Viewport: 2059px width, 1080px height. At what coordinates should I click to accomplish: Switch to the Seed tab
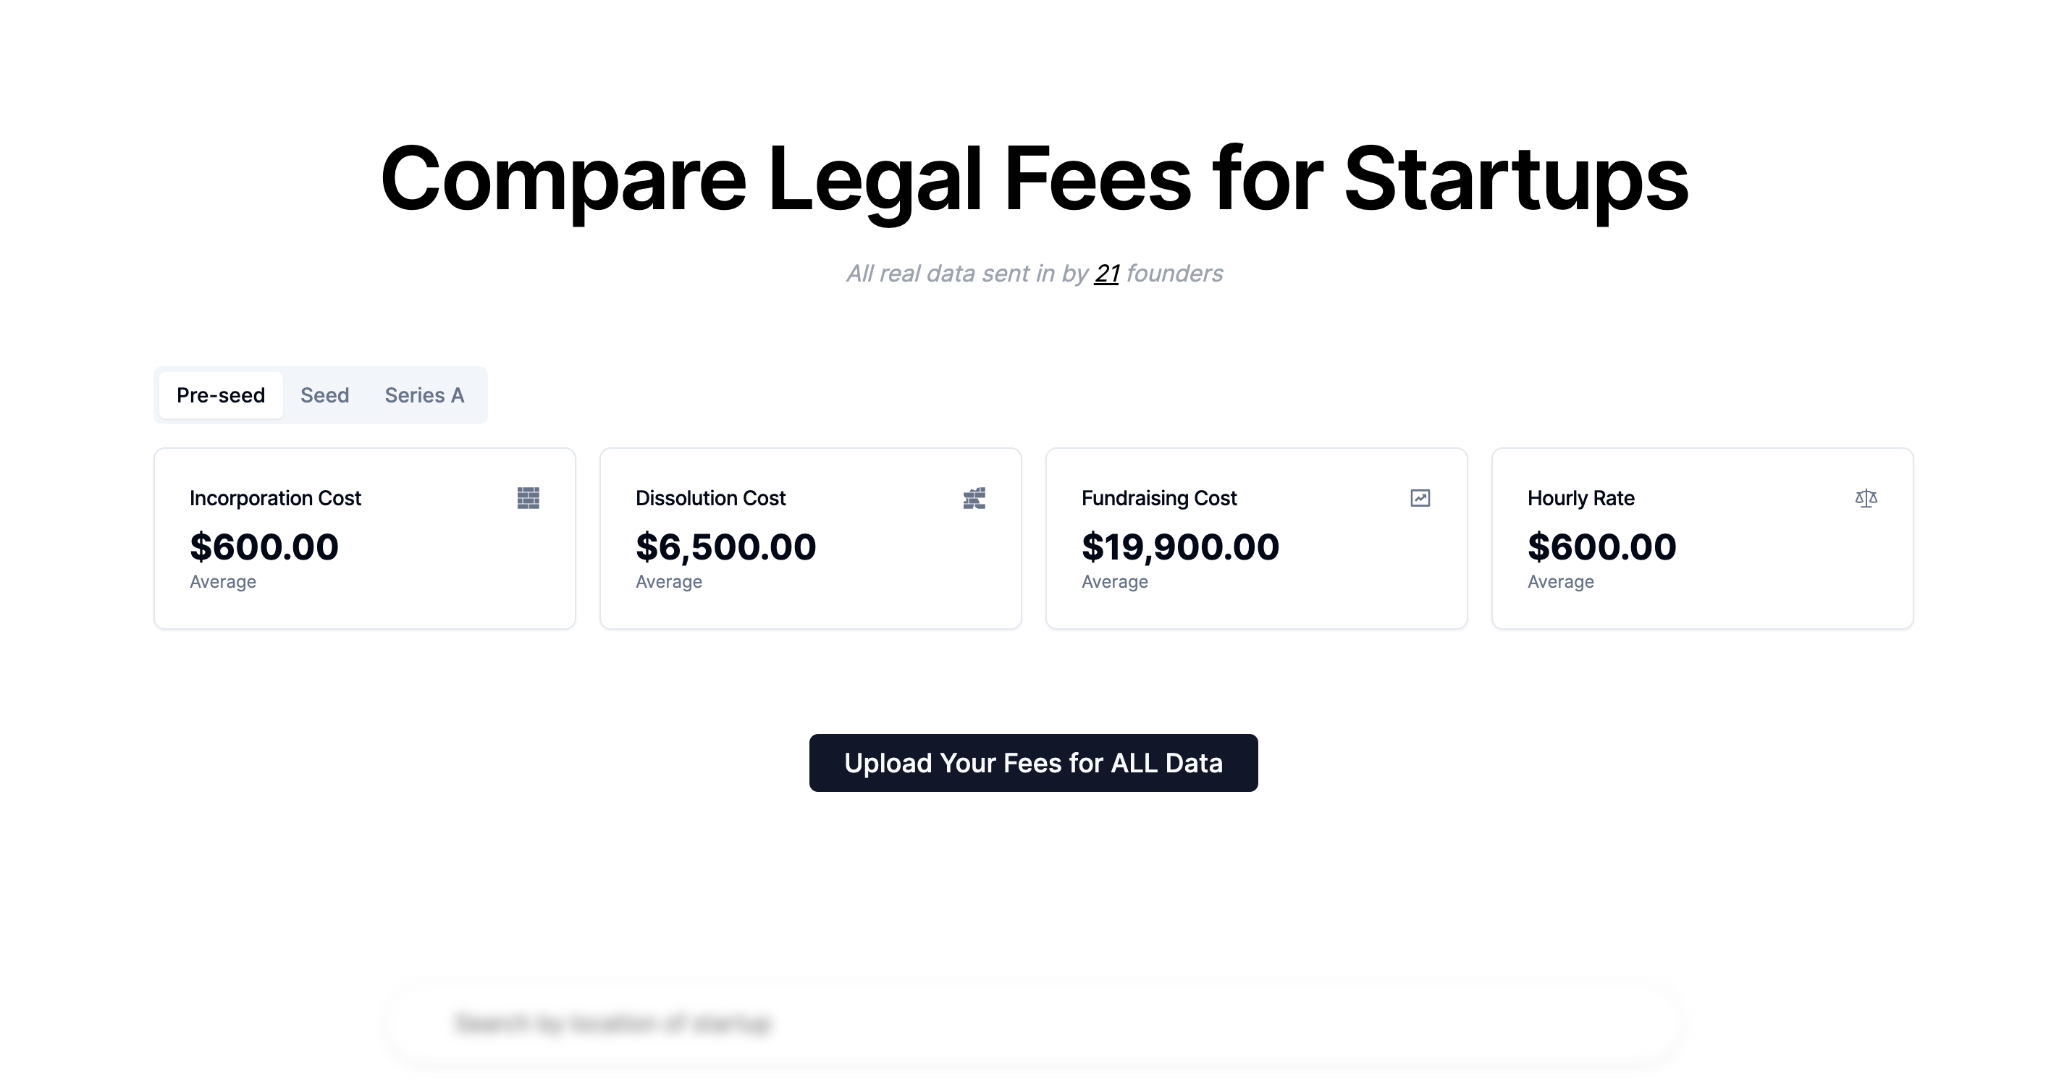coord(324,395)
